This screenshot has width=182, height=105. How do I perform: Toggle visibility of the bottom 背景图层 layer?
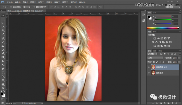tap(149, 73)
